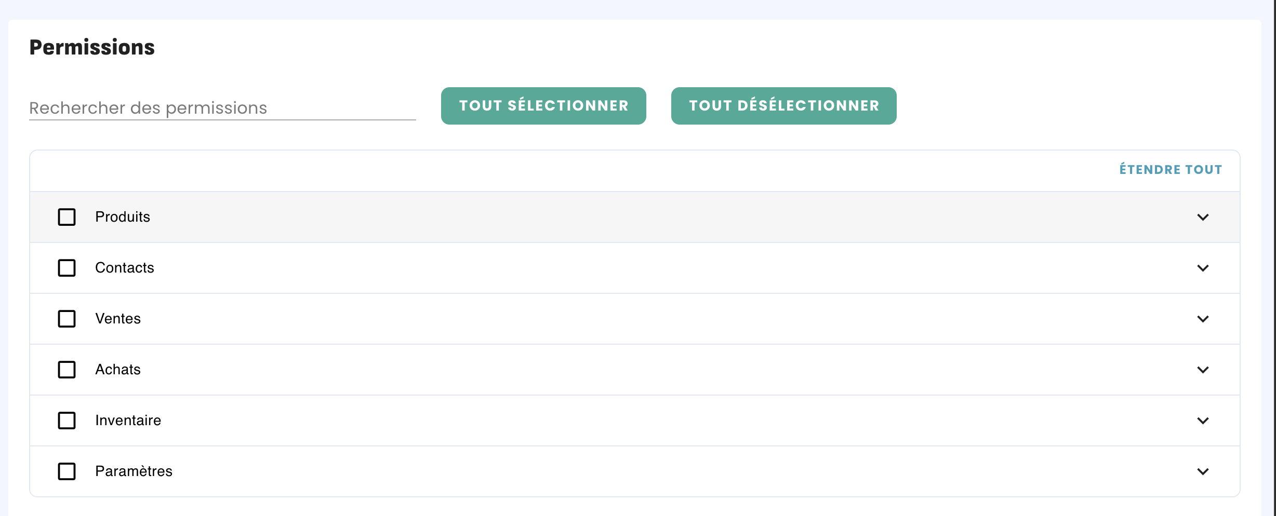Click the Étendre Tout link

[1171, 170]
